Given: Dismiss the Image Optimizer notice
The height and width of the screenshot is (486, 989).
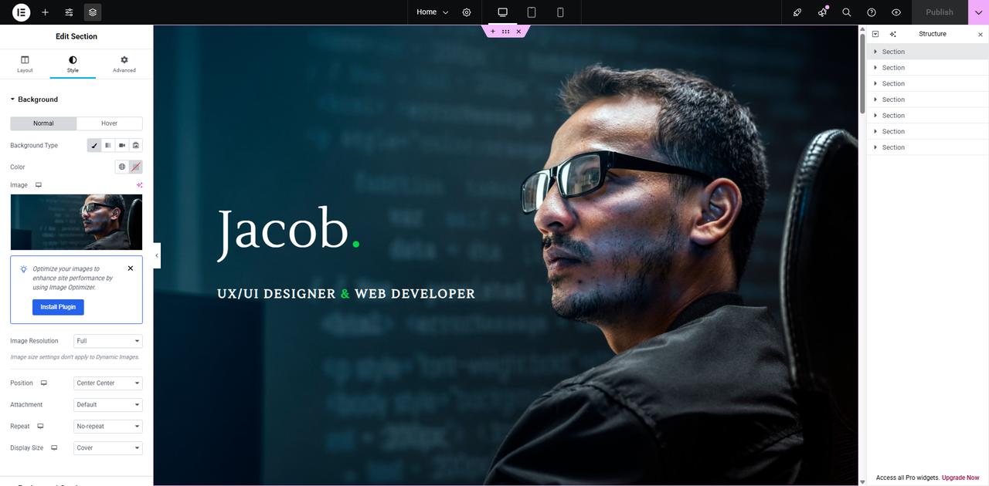Looking at the screenshot, I should pyautogui.click(x=131, y=268).
